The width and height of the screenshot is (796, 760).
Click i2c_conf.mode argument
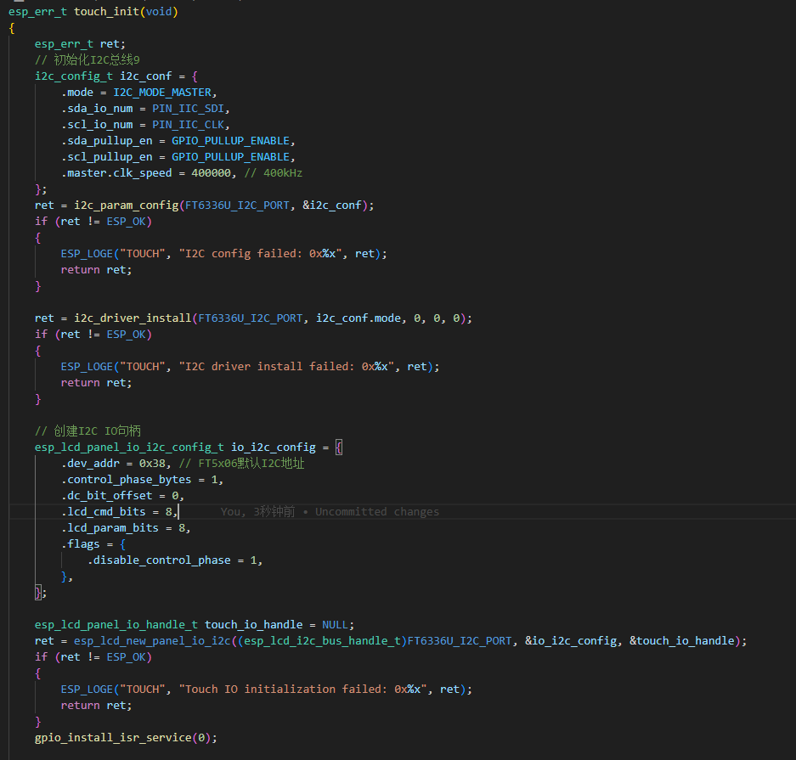[358, 318]
